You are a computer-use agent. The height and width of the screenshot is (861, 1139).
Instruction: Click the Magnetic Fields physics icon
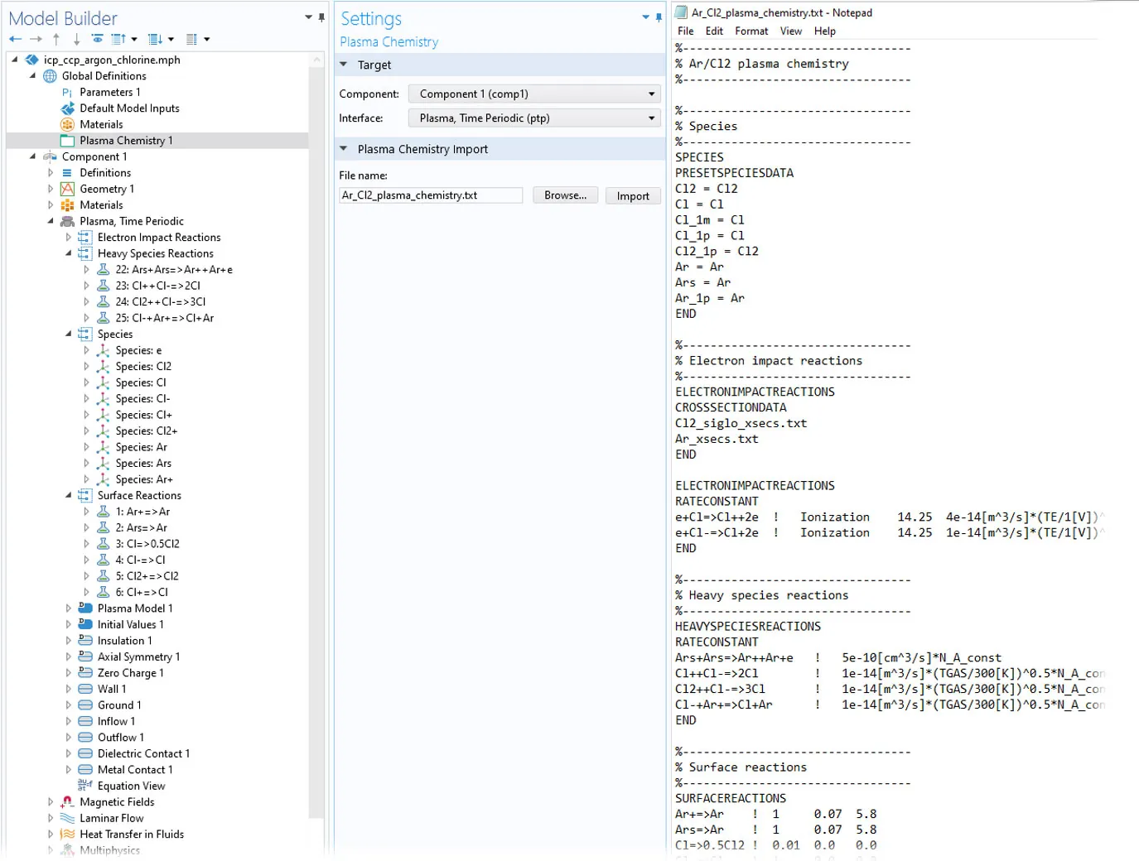pos(67,802)
